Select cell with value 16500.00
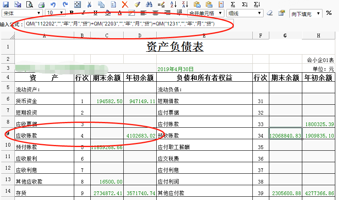Viewport: 339px width, 200px height. click(x=107, y=179)
